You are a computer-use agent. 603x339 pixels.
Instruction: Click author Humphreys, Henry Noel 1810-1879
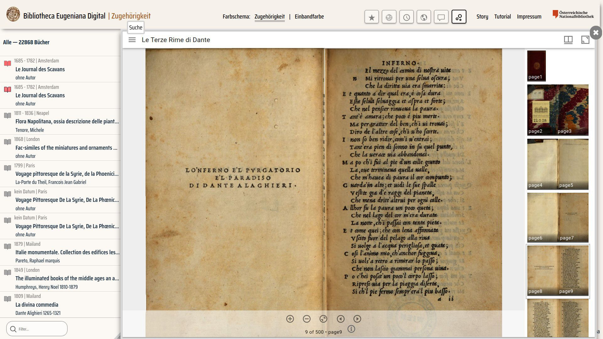[x=46, y=287]
